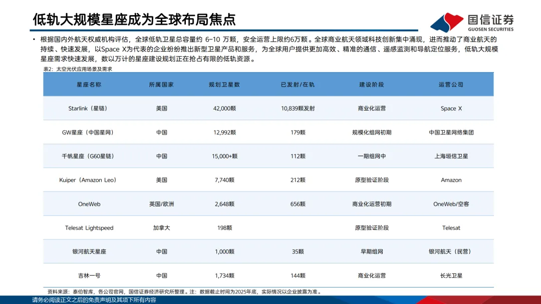Select the Space X operator cell
The height and width of the screenshot is (304, 541).
click(451, 108)
